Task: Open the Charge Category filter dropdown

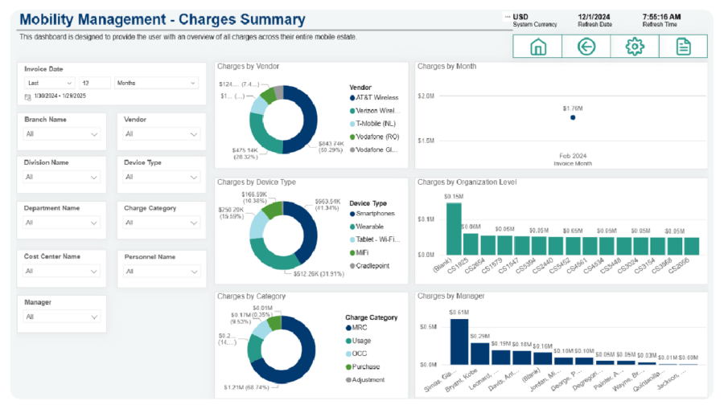Action: pos(162,223)
